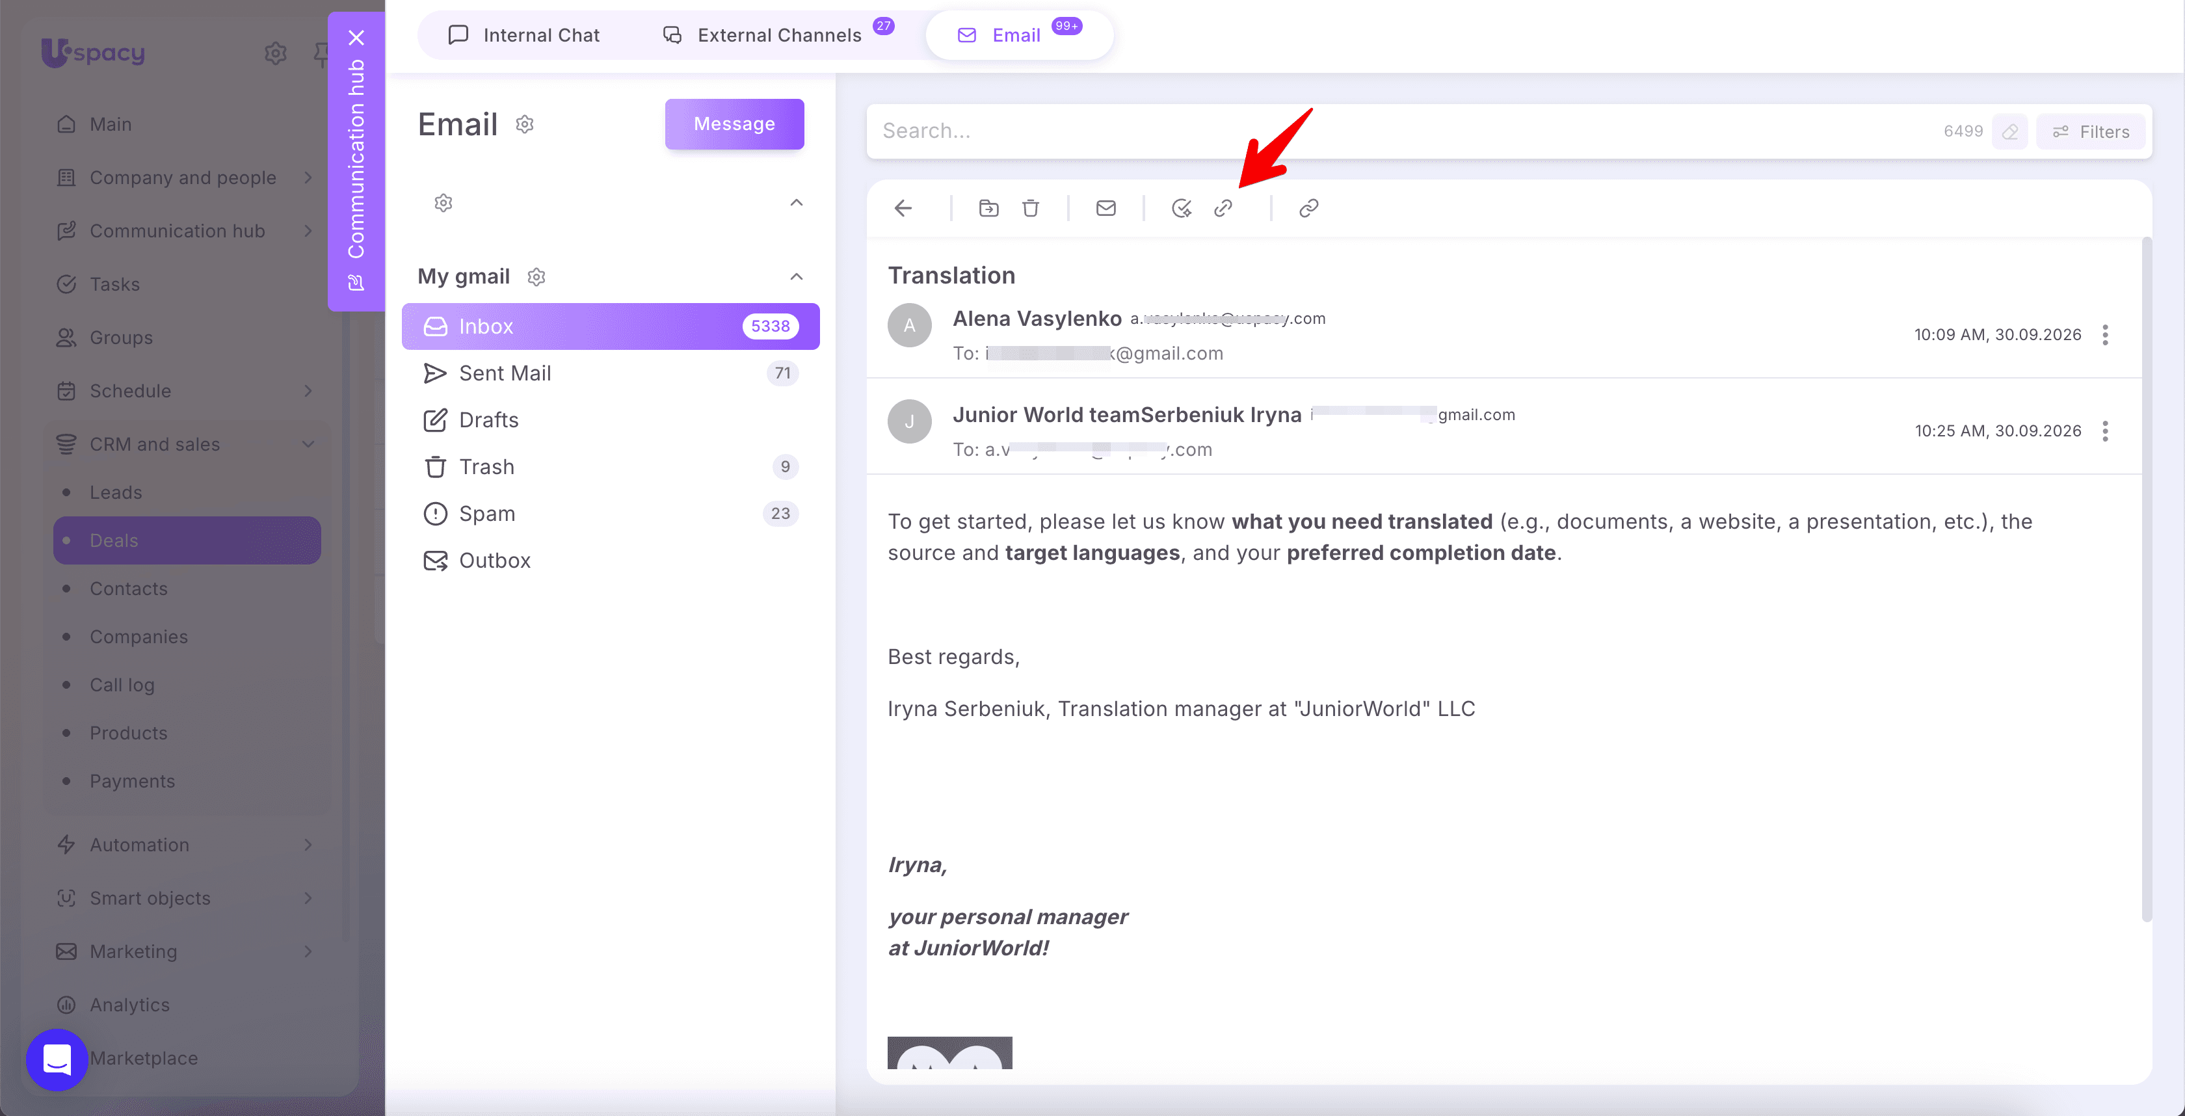Image resolution: width=2185 pixels, height=1116 pixels.
Task: Expand Communication hub submenu in sidebar
Action: (309, 231)
